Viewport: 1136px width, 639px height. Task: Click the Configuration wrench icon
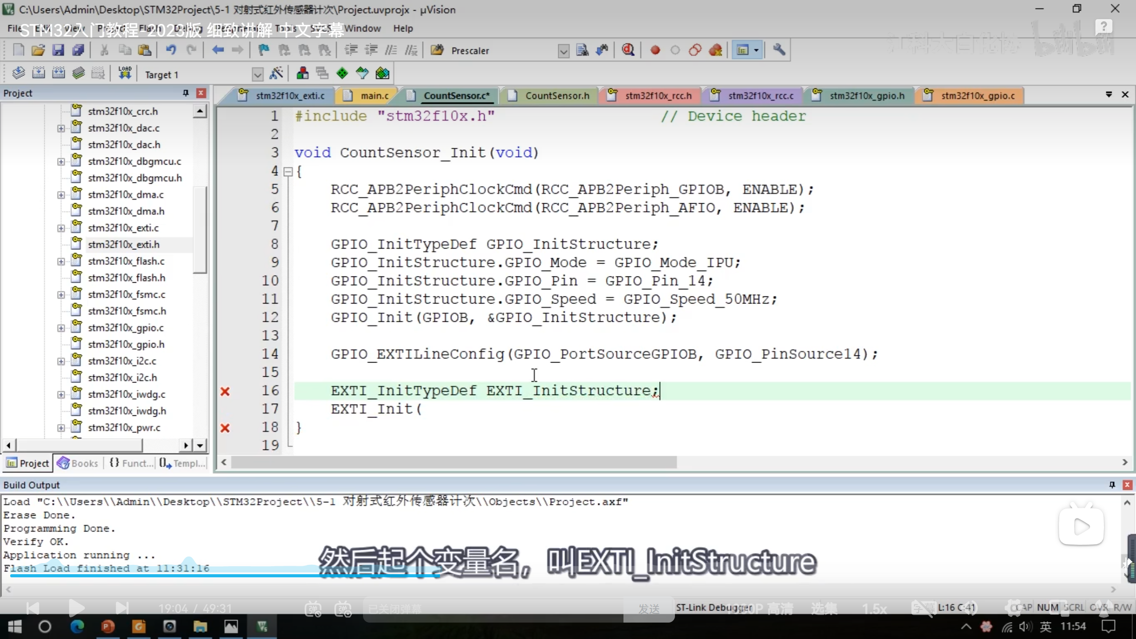(x=779, y=50)
